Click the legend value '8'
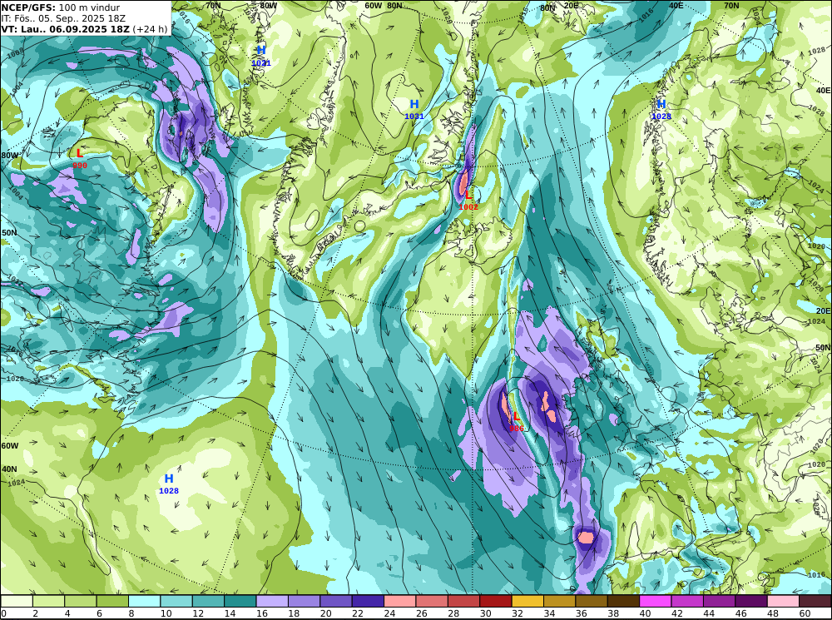The image size is (832, 620). point(131,613)
